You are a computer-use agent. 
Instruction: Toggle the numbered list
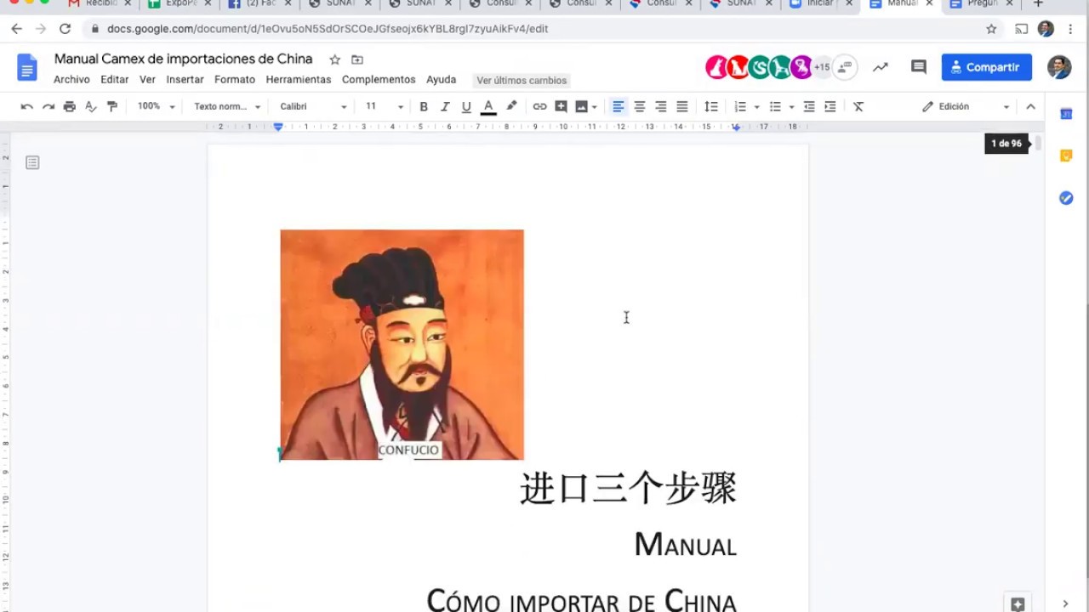click(740, 106)
